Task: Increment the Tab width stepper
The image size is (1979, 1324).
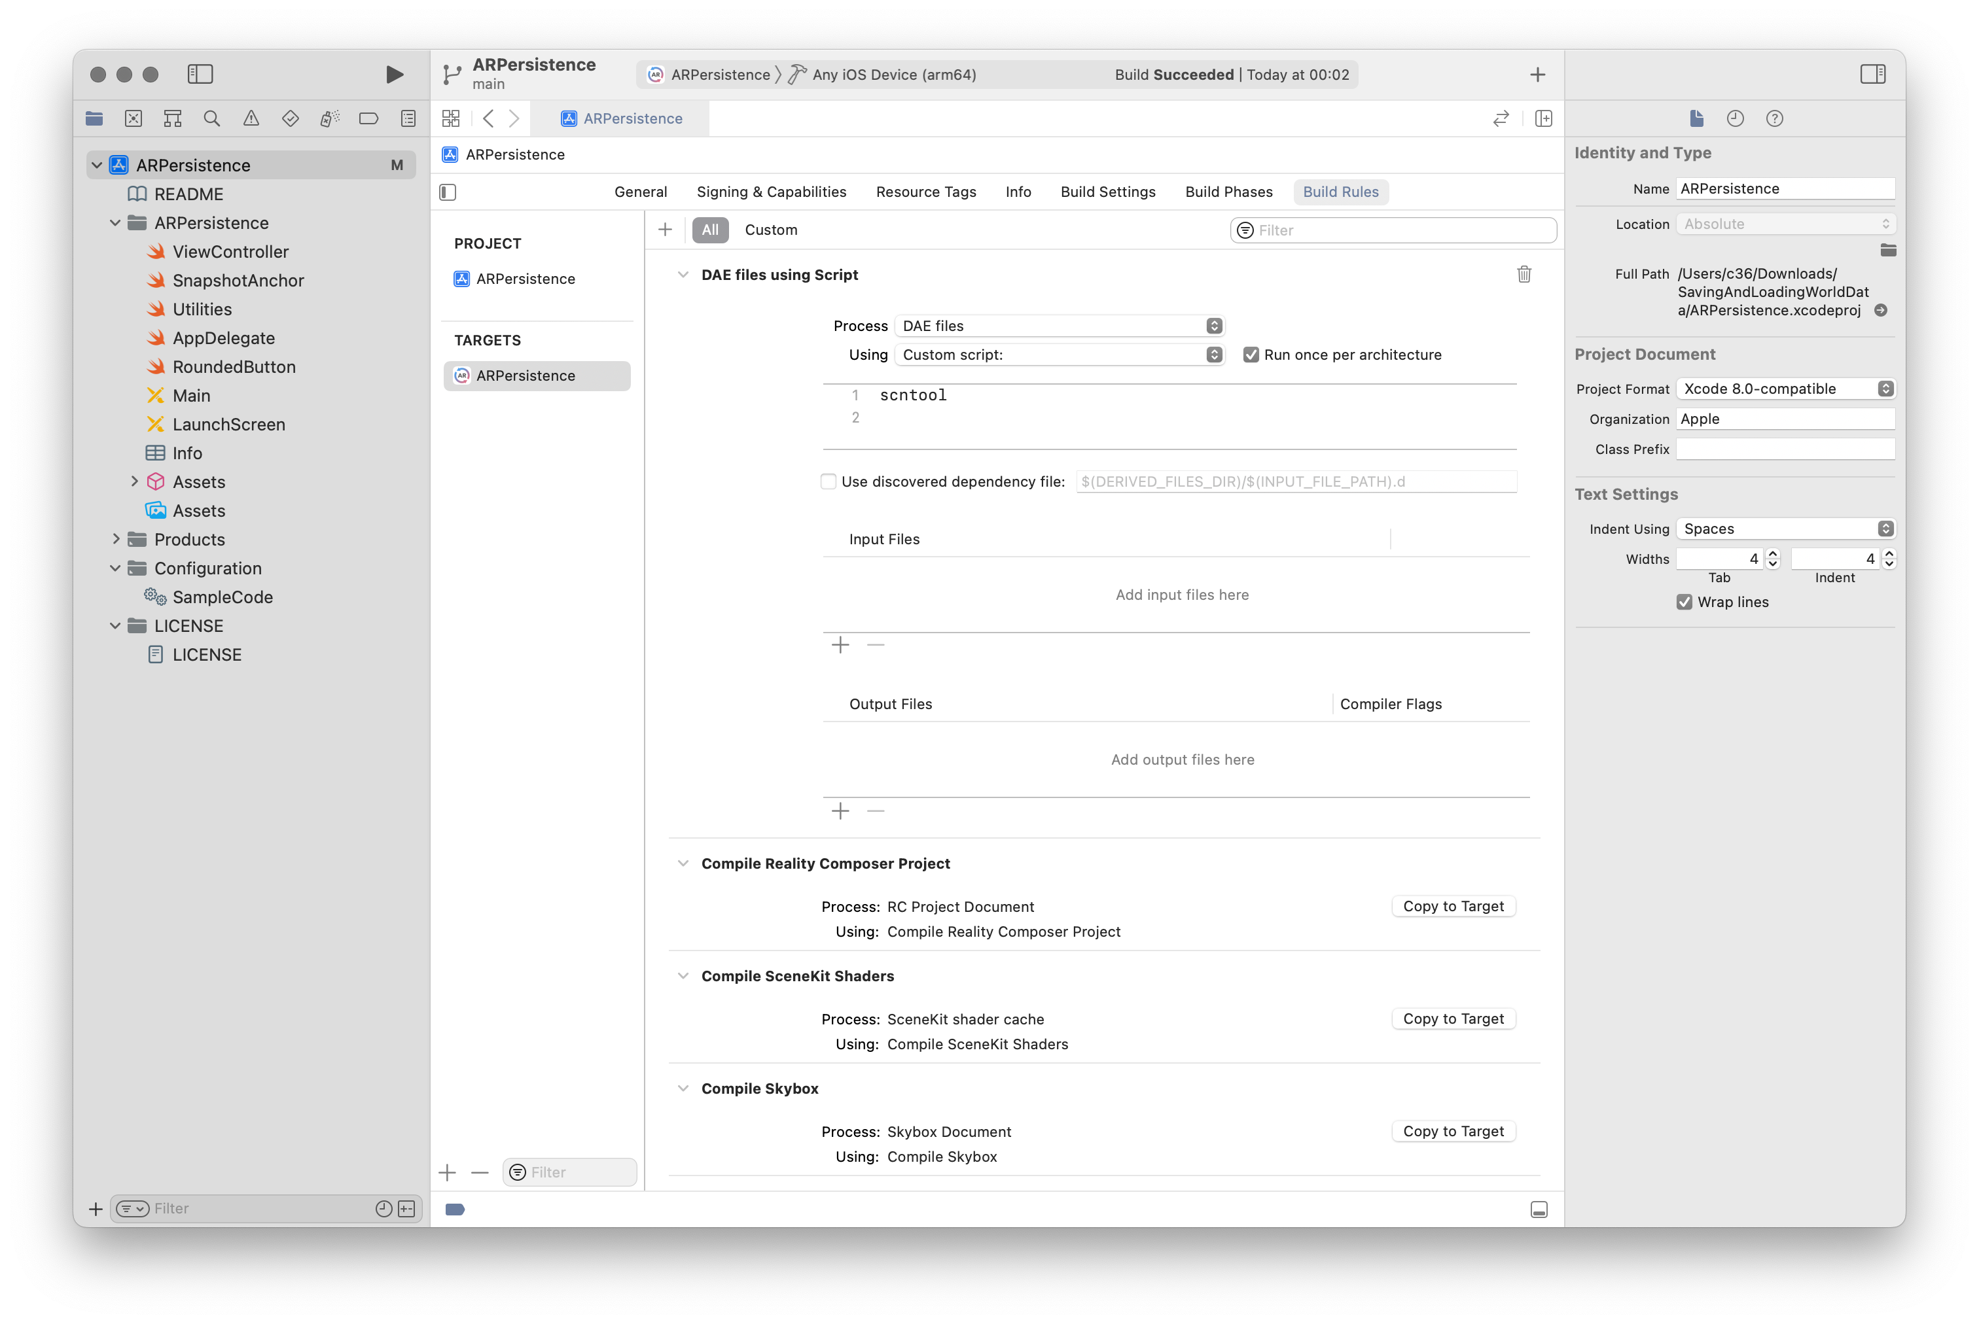Action: coord(1773,554)
